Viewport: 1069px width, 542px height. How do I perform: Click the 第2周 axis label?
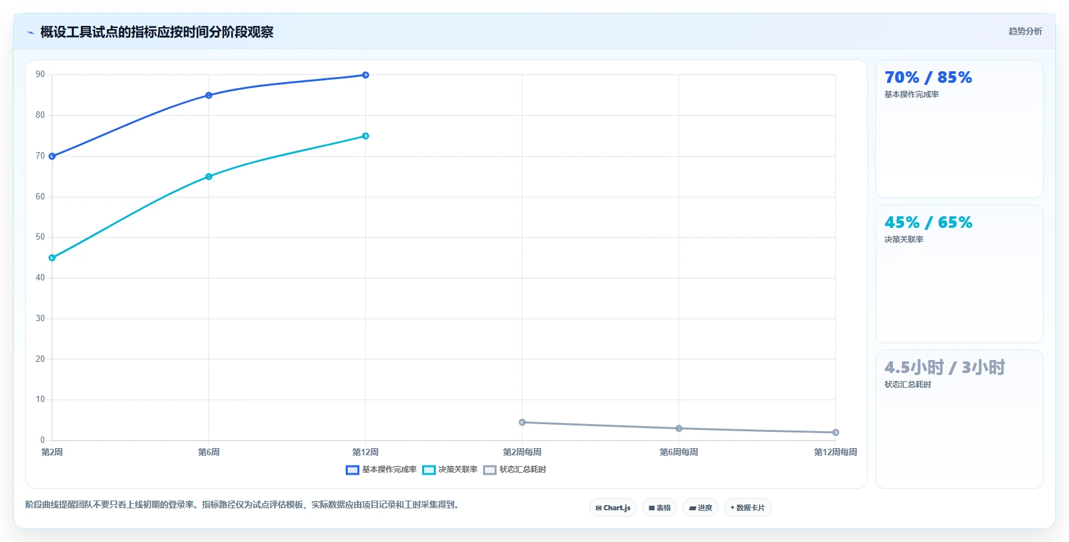(52, 452)
